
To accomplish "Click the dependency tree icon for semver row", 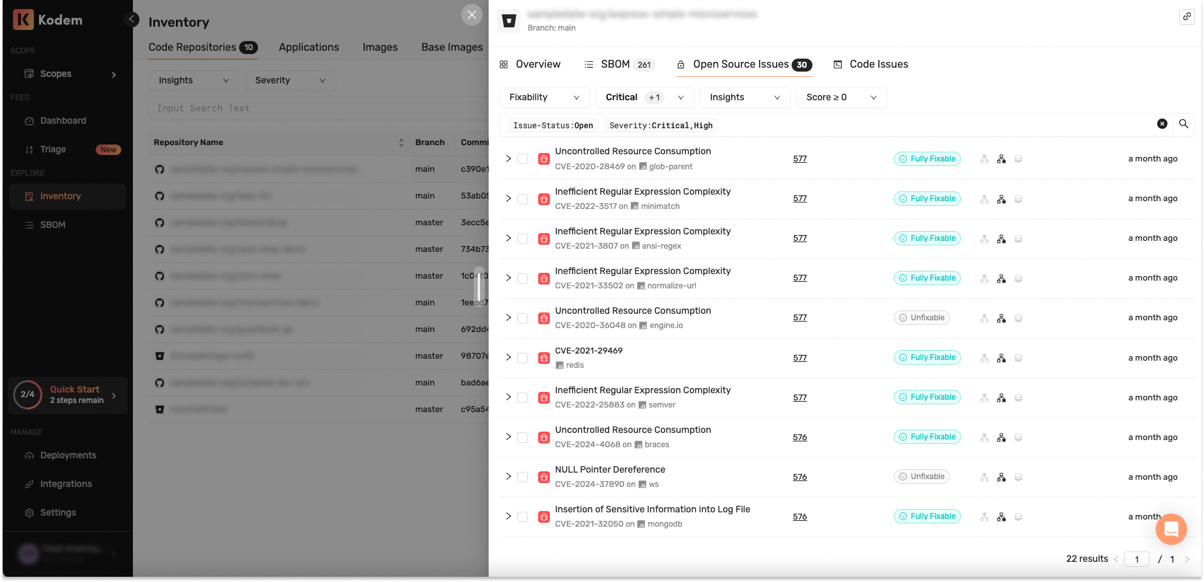I will 1001,397.
